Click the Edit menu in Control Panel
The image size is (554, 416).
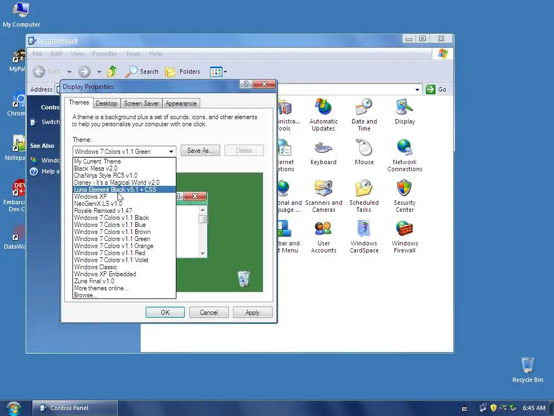pyautogui.click(x=56, y=54)
